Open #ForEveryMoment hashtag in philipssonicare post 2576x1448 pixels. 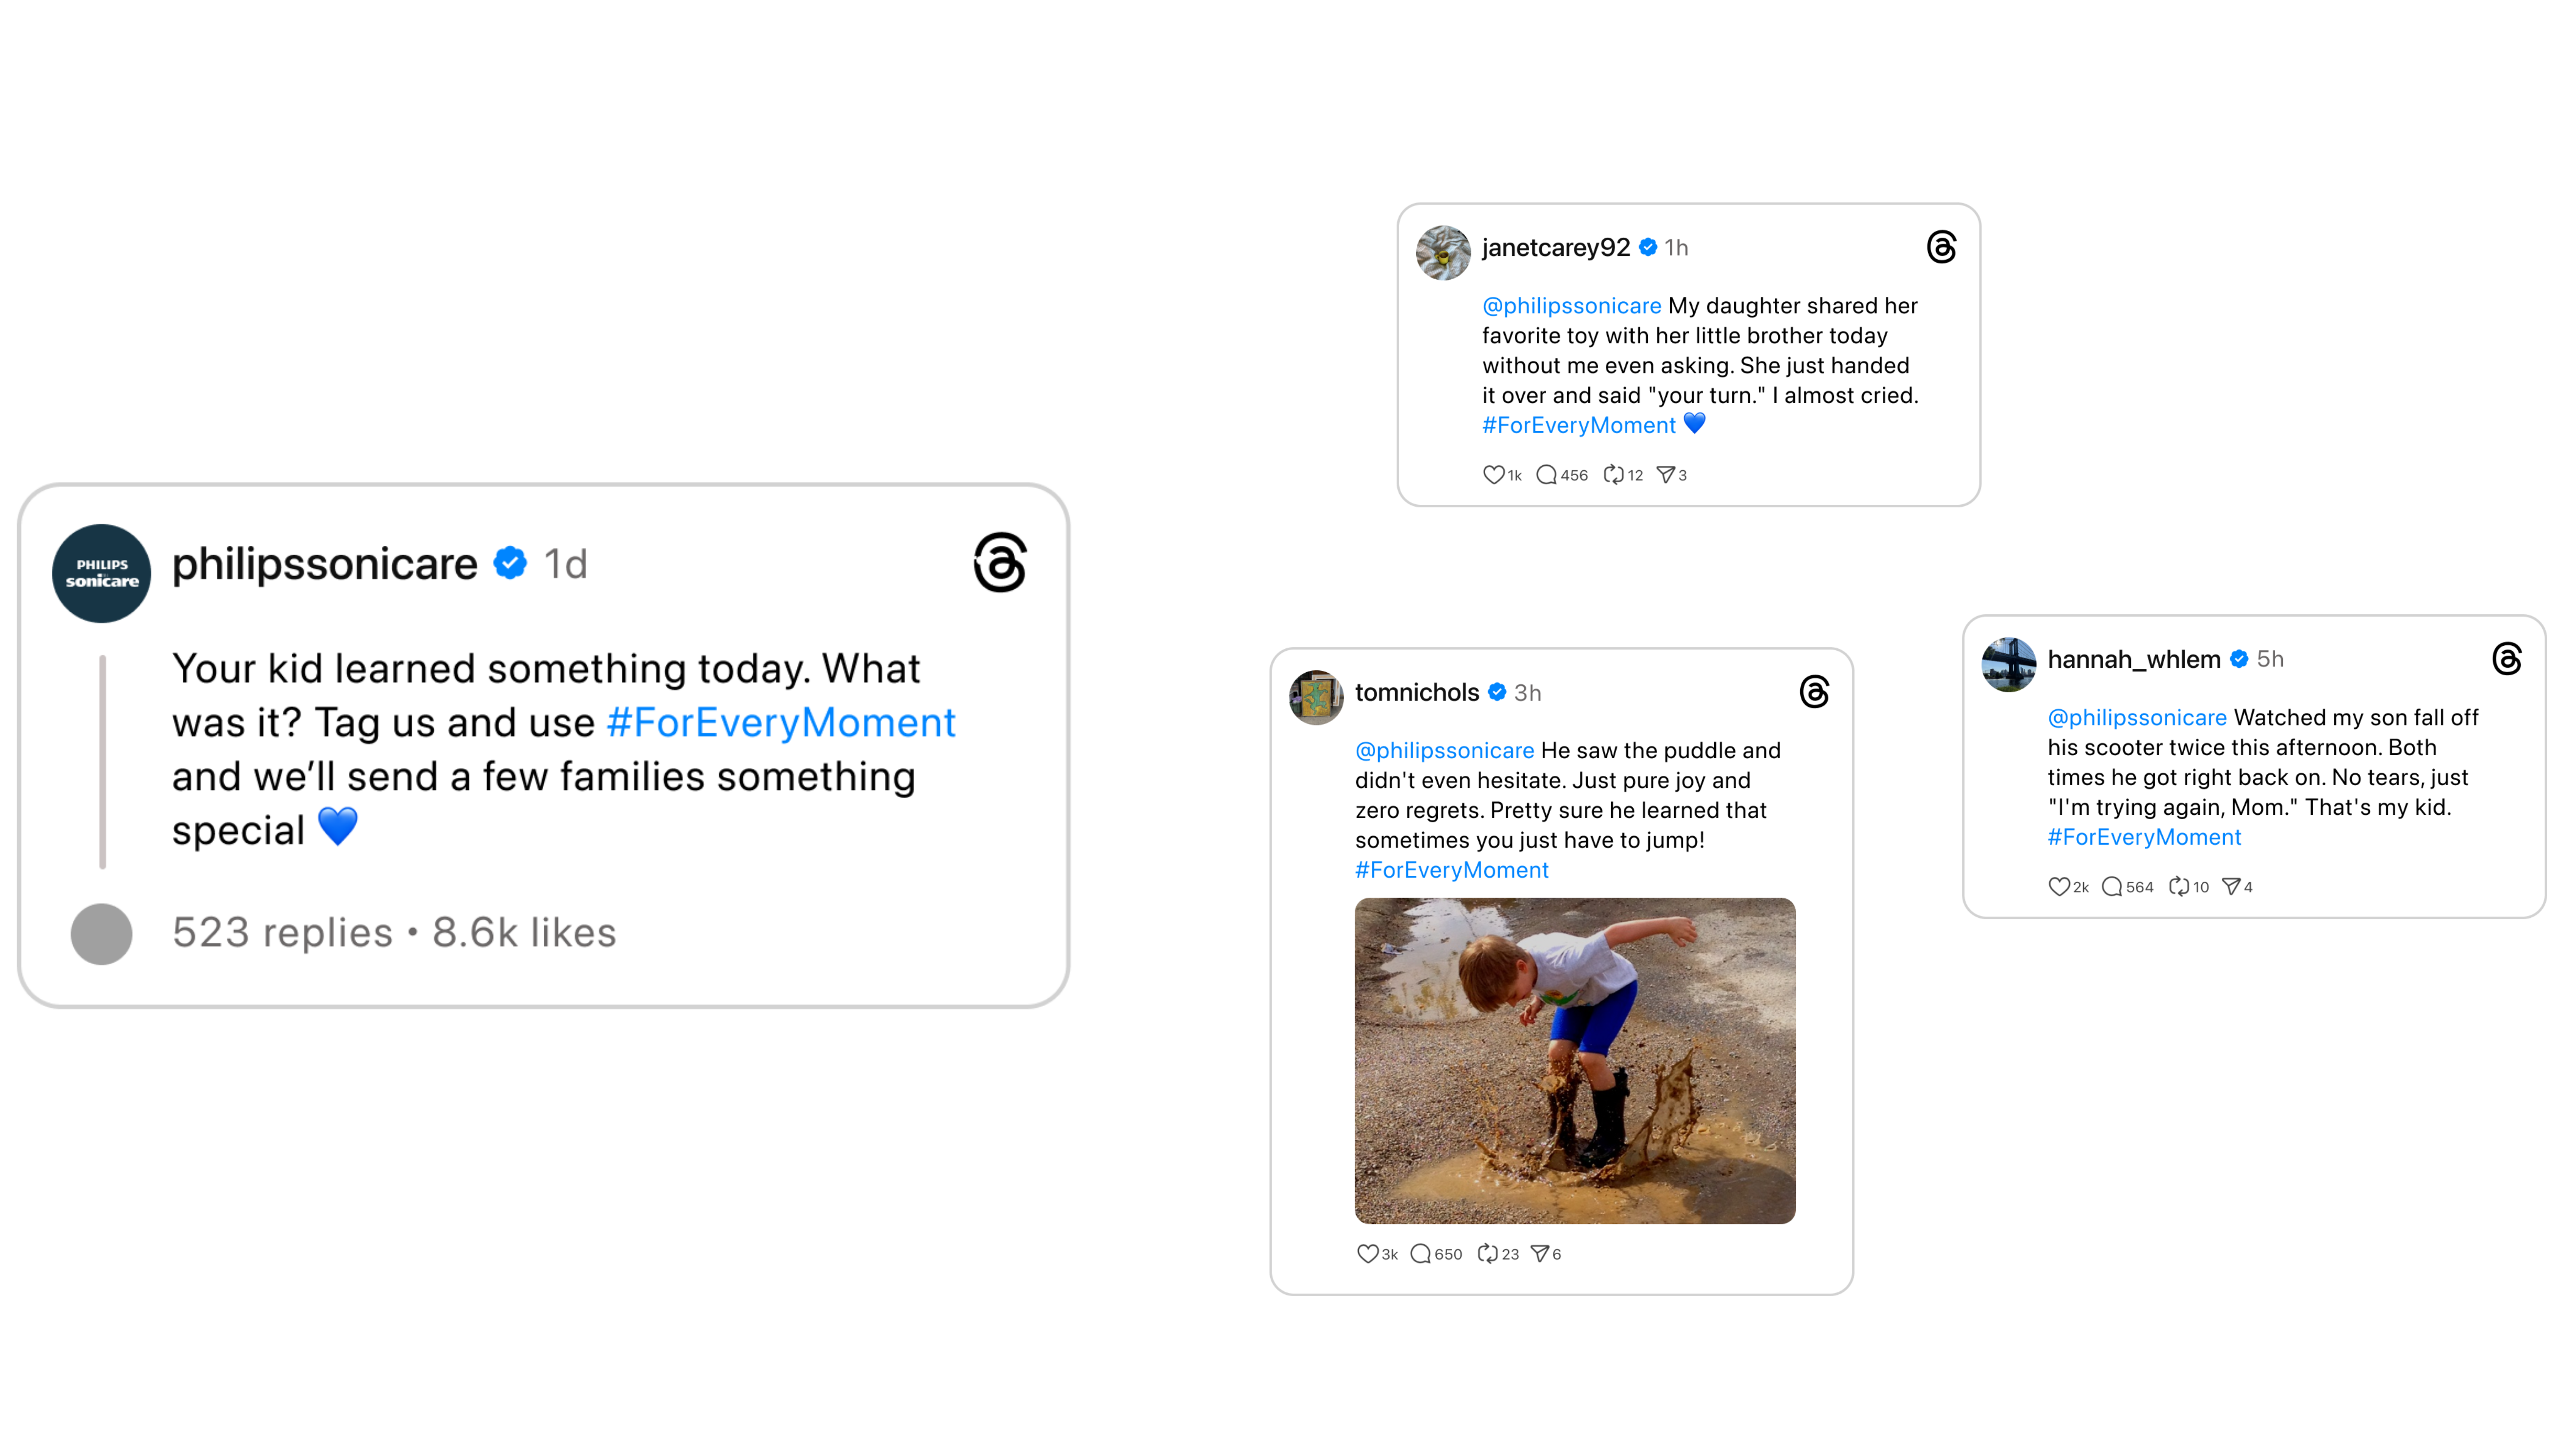pyautogui.click(x=781, y=723)
